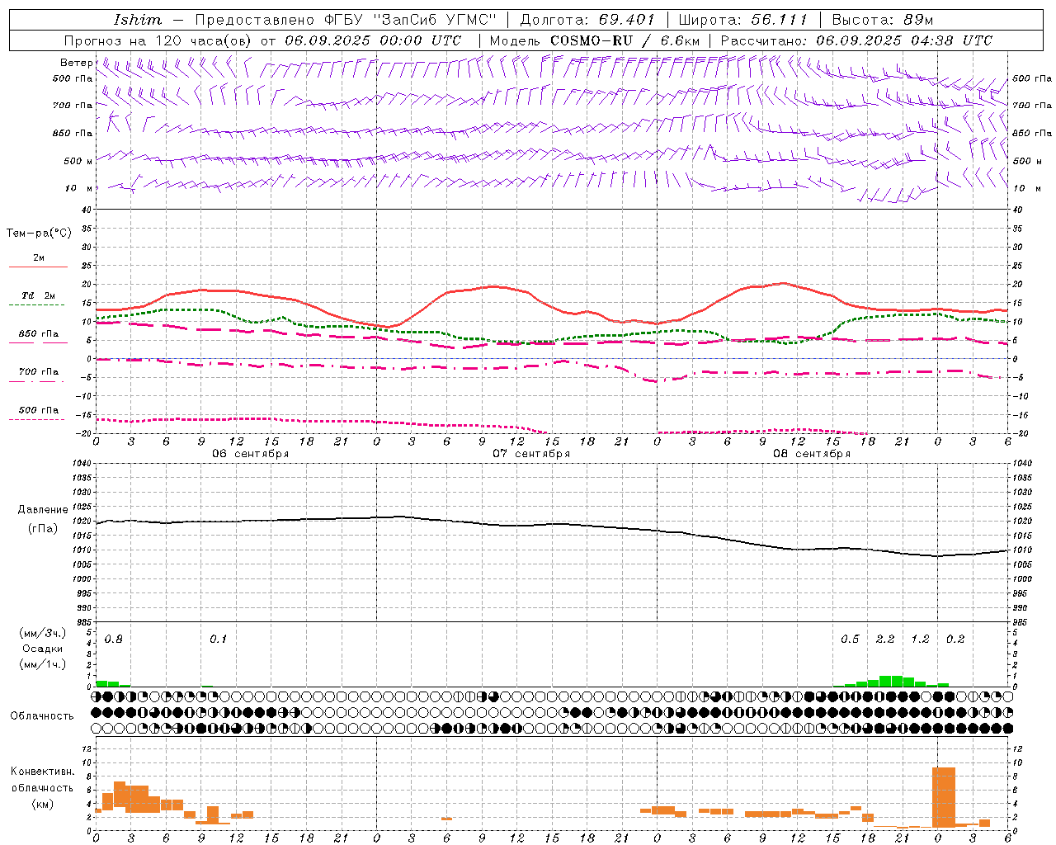
Task: Click the 3-hour precipitation value "0.5"
Action: pyautogui.click(x=850, y=639)
